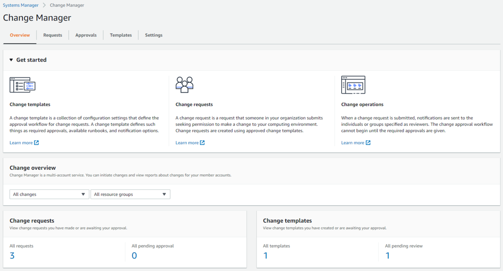Image resolution: width=503 pixels, height=271 pixels.
Task: Collapse the Get started section
Action: click(11, 59)
